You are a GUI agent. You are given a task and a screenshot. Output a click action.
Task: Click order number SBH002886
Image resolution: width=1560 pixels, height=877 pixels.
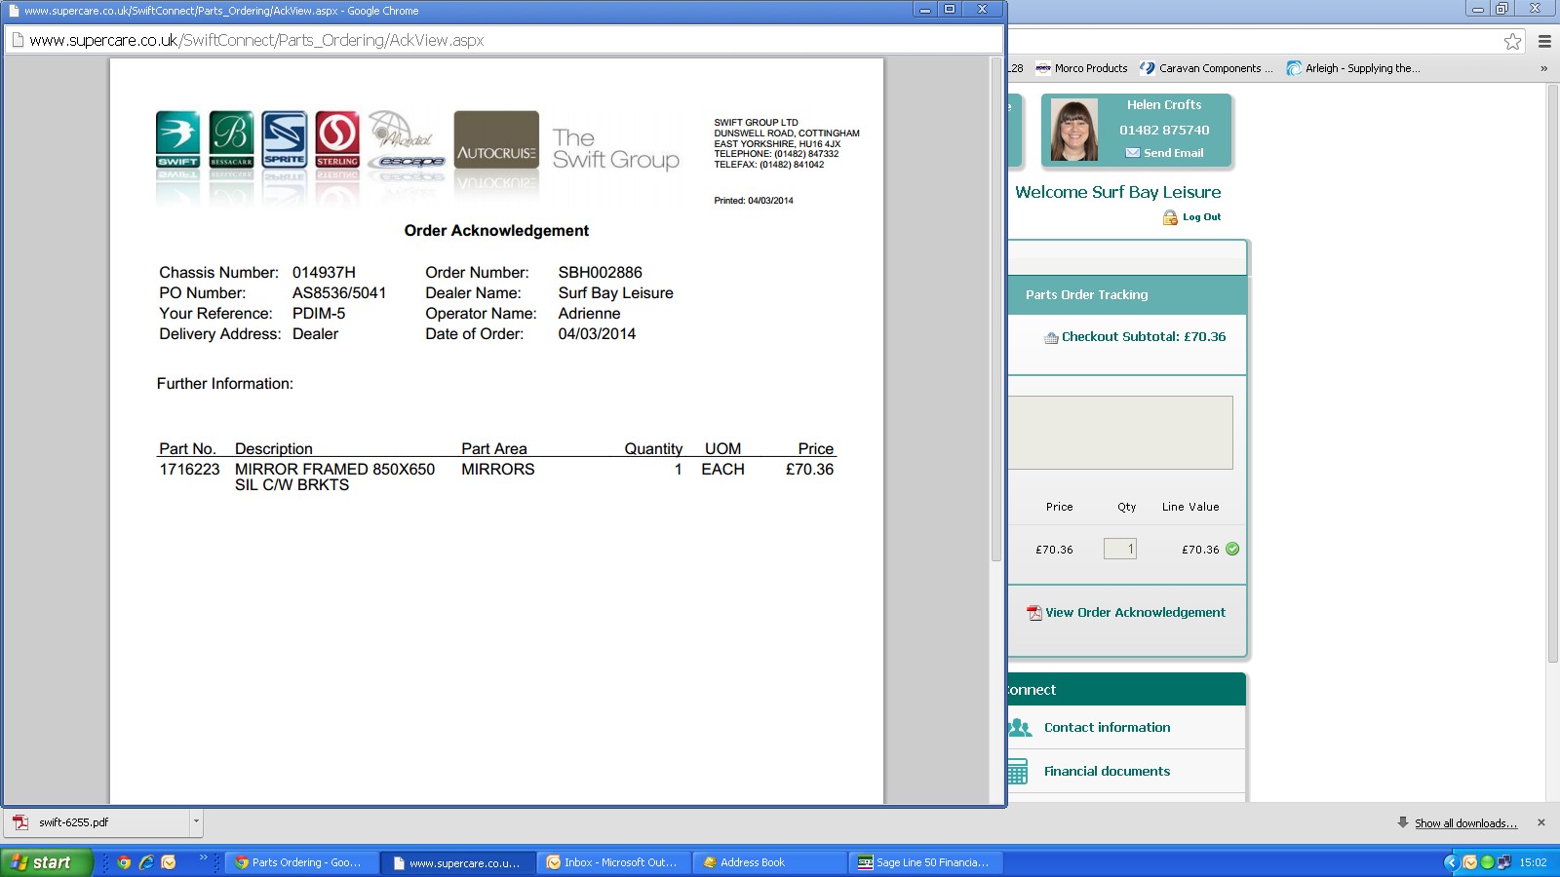coord(600,273)
